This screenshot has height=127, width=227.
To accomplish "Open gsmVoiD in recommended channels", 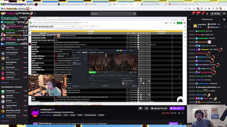I will coord(14,96).
